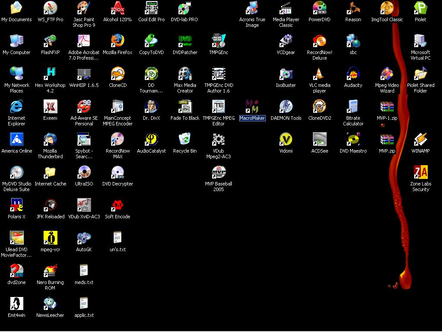442x332 pixels.
Task: Select the CloneCD icon
Action: 117,73
